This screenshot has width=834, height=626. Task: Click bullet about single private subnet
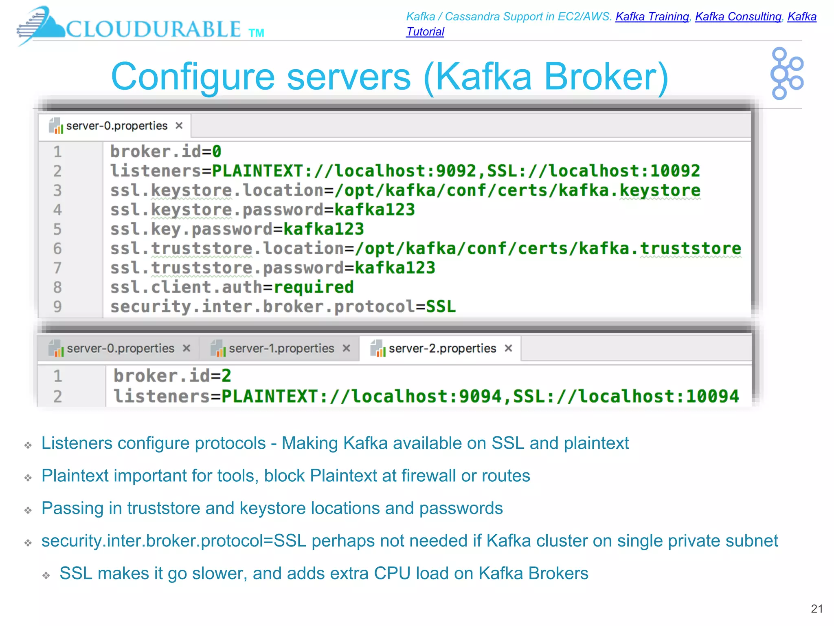click(x=410, y=541)
